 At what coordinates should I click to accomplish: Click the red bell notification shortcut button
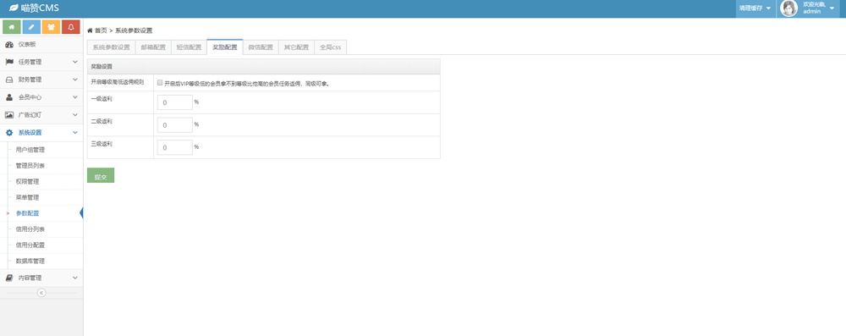point(71,27)
